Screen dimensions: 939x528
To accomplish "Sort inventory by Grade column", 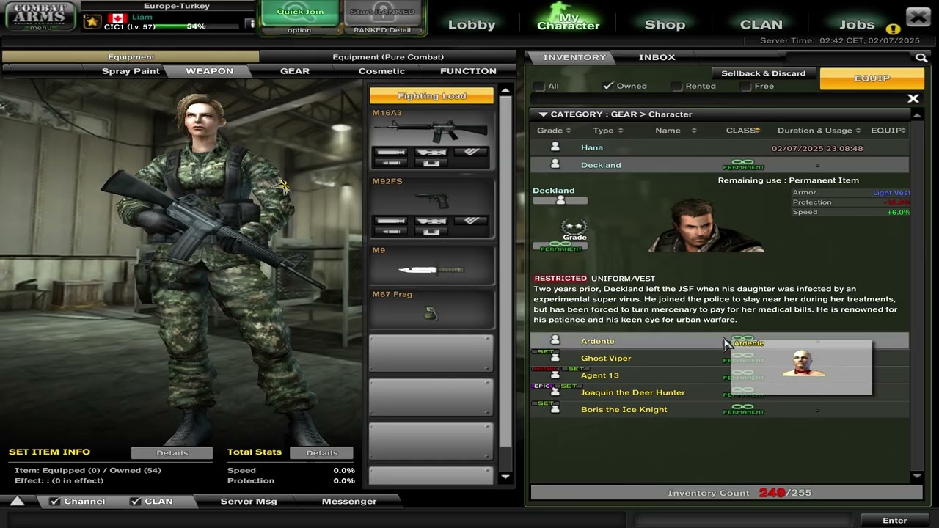I will click(x=554, y=131).
